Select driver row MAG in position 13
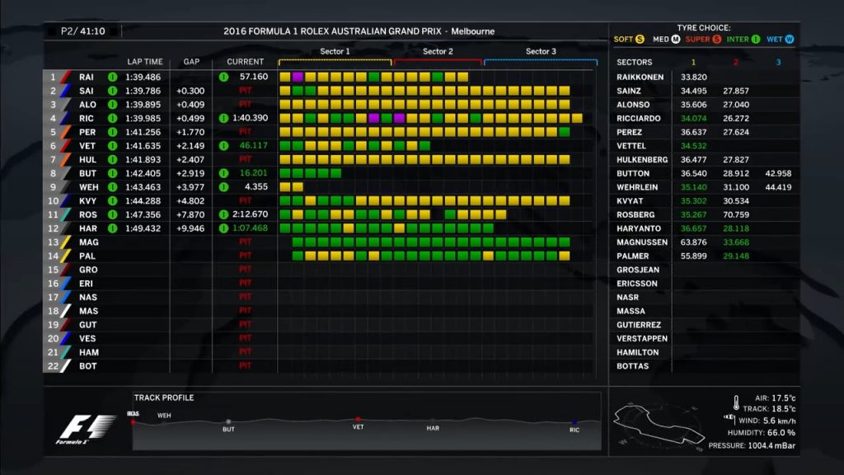 321,242
